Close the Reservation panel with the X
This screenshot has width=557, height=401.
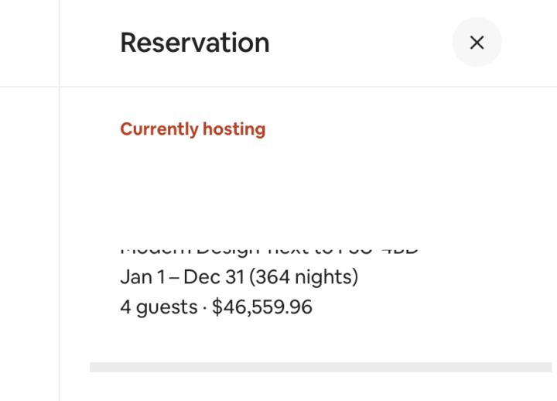477,43
